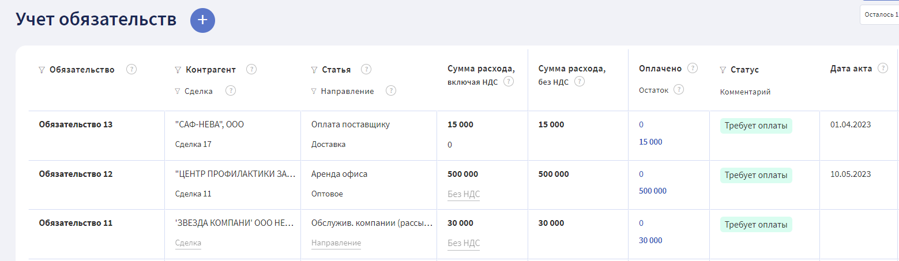Click help icon beside включая НДС label

click(x=509, y=81)
